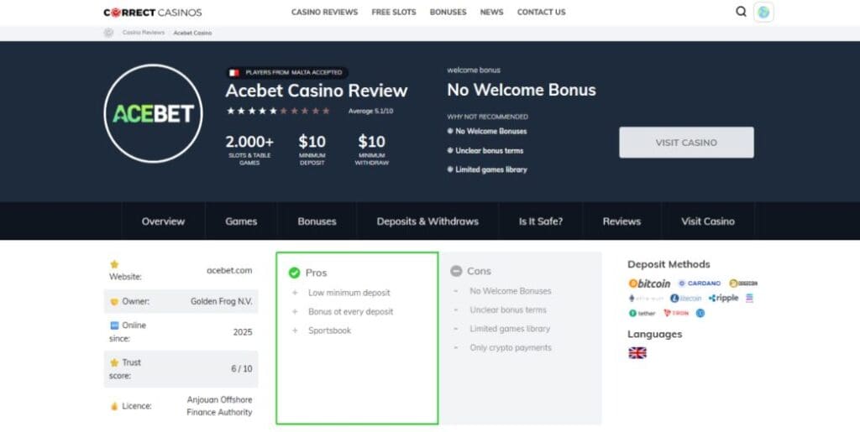Screen dimensions: 860x432
Task: Follow the Casino Reviews breadcrumb link
Action: [x=144, y=33]
